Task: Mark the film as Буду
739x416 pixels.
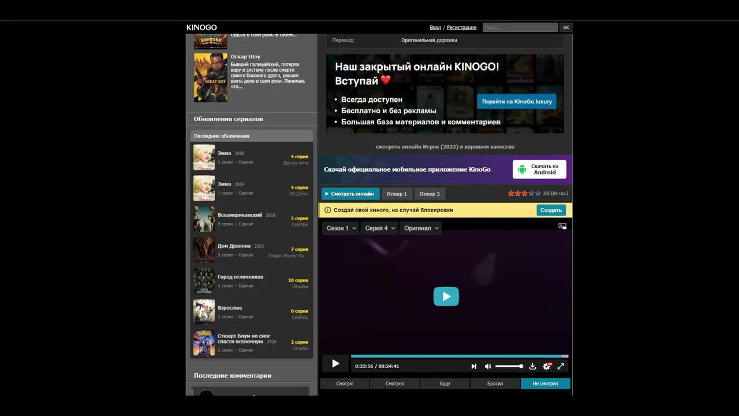Action: tap(445, 384)
